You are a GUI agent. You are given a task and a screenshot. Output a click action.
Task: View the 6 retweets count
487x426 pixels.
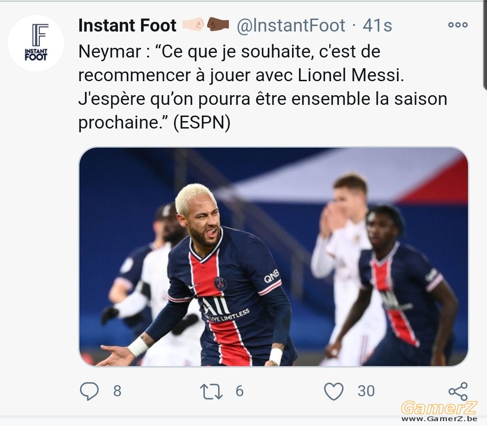point(240,391)
